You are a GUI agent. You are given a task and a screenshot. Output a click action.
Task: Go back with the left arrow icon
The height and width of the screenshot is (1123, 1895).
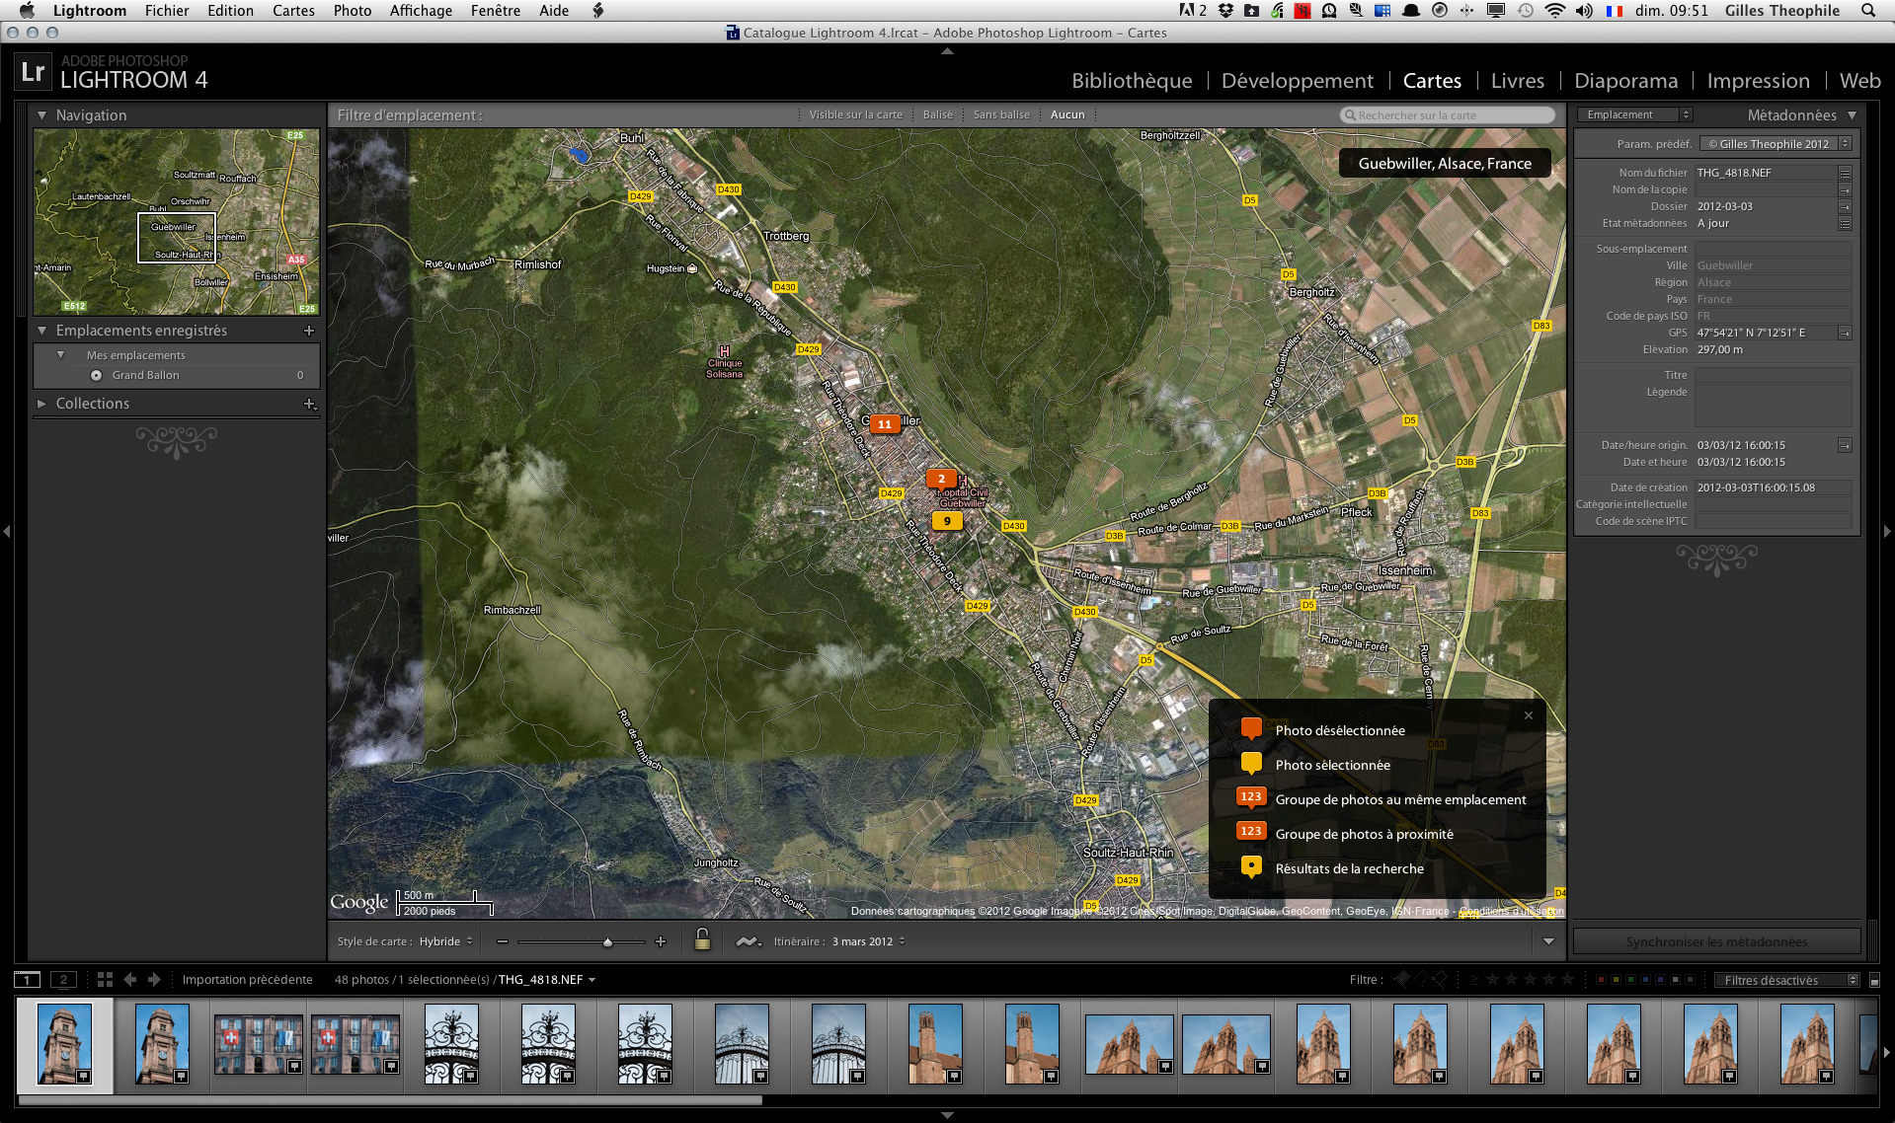130,980
